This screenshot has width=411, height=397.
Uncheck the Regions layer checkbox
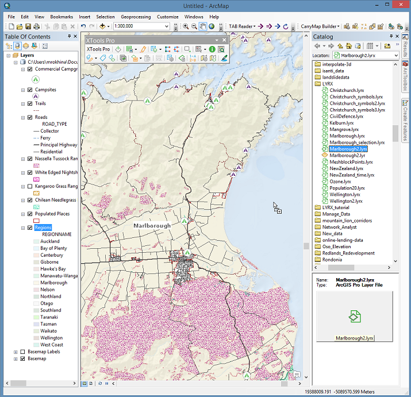click(30, 228)
